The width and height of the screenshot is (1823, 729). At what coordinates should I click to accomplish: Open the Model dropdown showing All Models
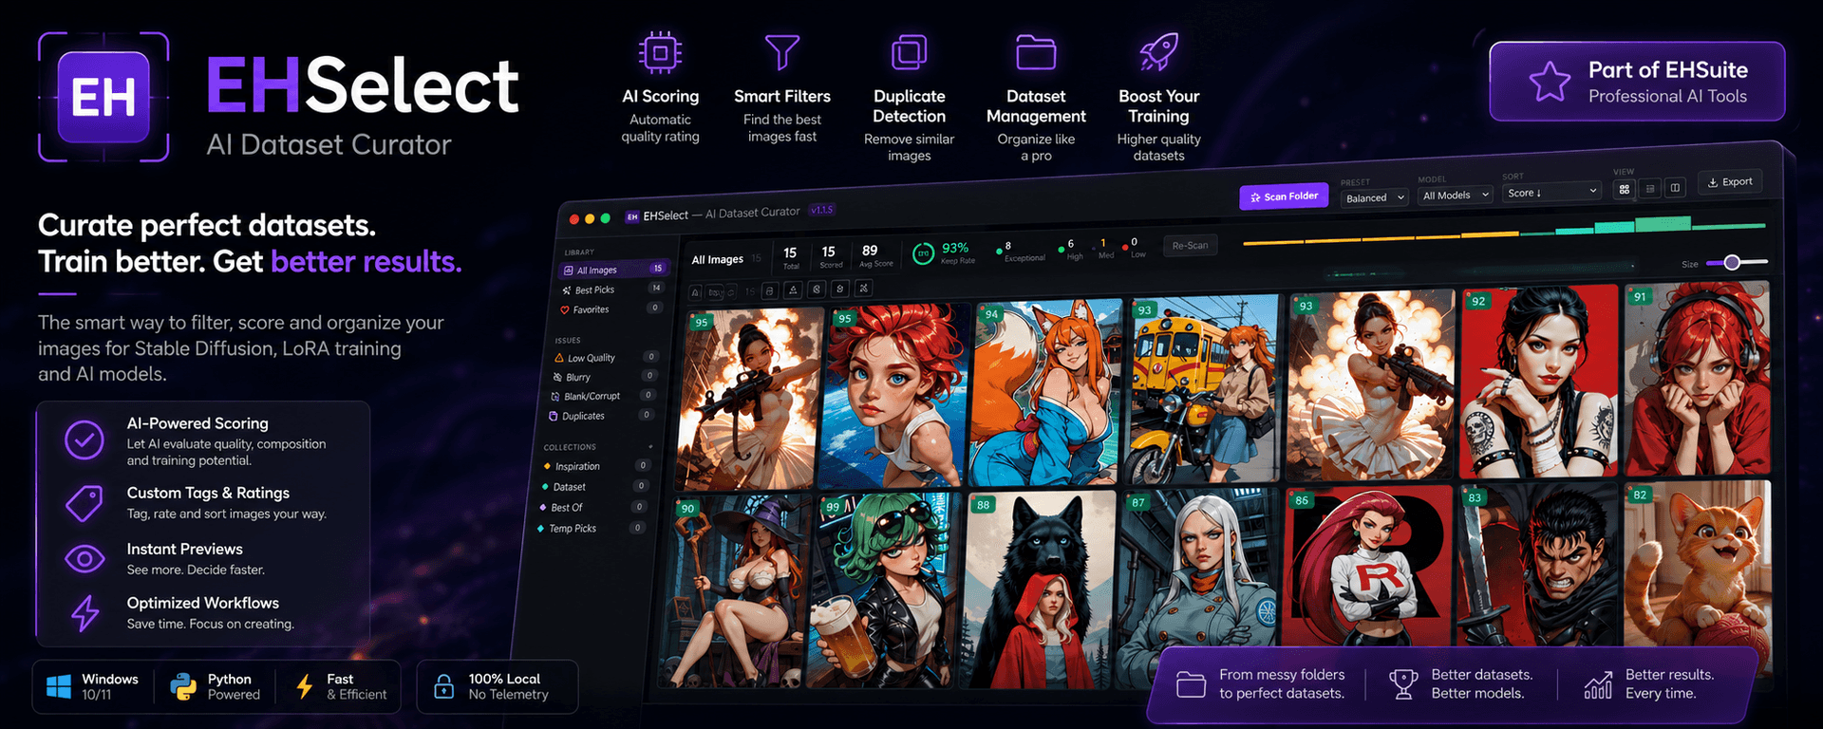coord(1455,195)
